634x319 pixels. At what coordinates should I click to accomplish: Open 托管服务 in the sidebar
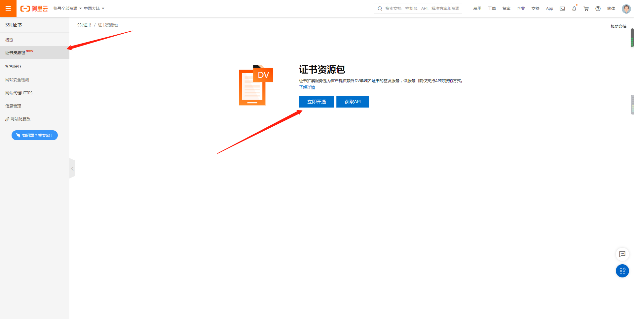coord(13,67)
